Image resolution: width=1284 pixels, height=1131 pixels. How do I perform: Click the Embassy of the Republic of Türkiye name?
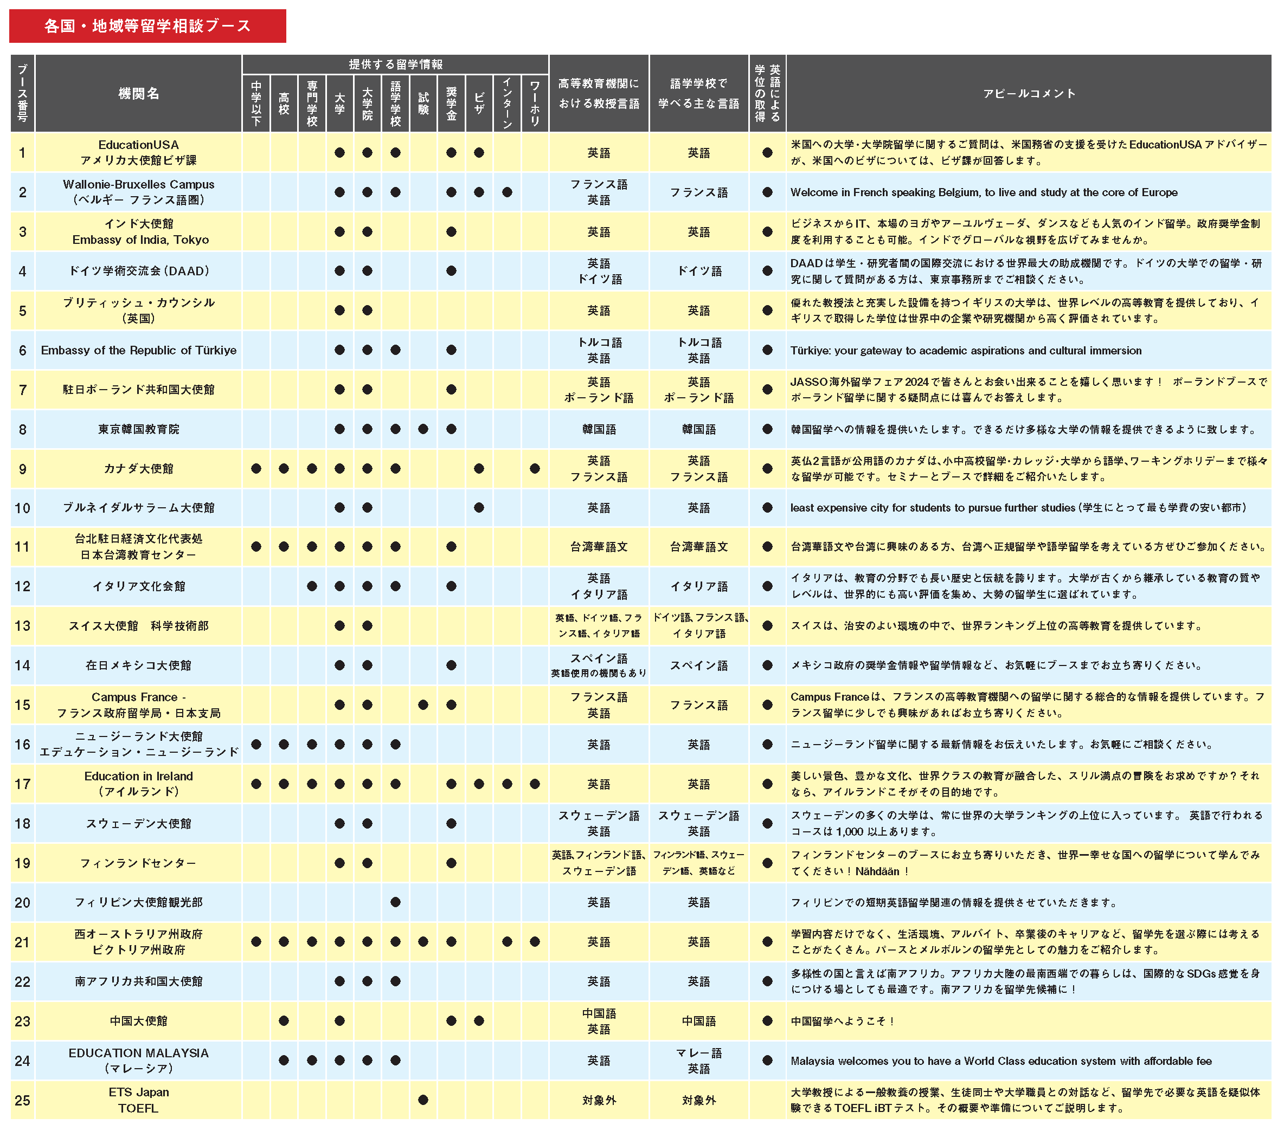coord(138,351)
